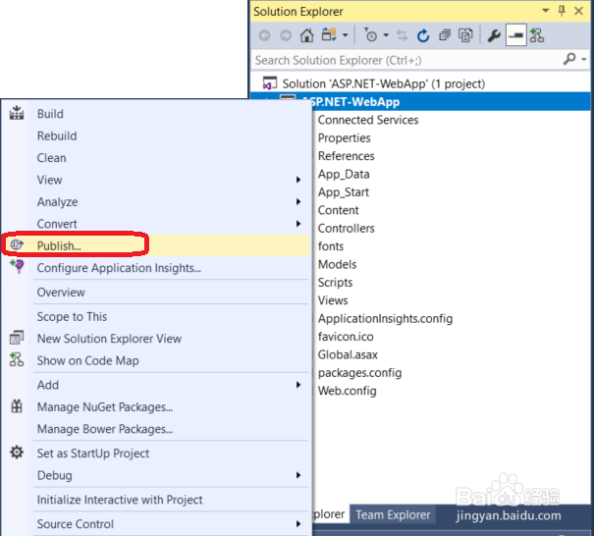Click the Search Solution Explorer input field

(x=406, y=60)
